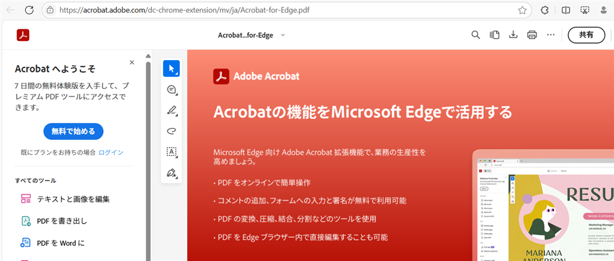Image resolution: width=614 pixels, height=261 pixels.
Task: Open テキストと画像を編集 tool
Action: pyautogui.click(x=72, y=199)
